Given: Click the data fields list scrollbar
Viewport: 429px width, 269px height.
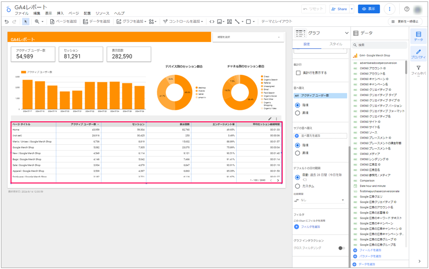Looking at the screenshot, I should tap(406, 67).
